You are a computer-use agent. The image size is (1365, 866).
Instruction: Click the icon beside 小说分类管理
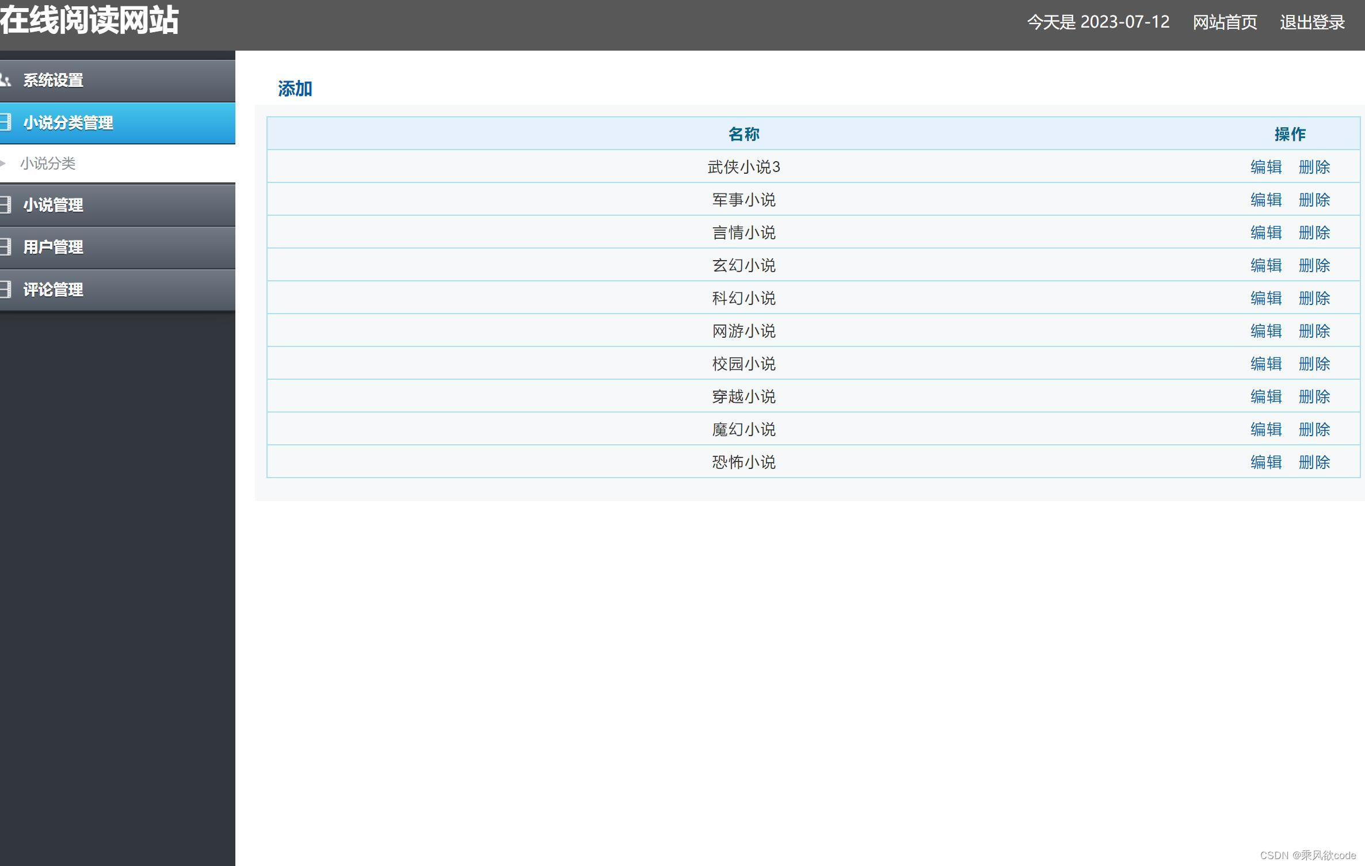(x=6, y=122)
